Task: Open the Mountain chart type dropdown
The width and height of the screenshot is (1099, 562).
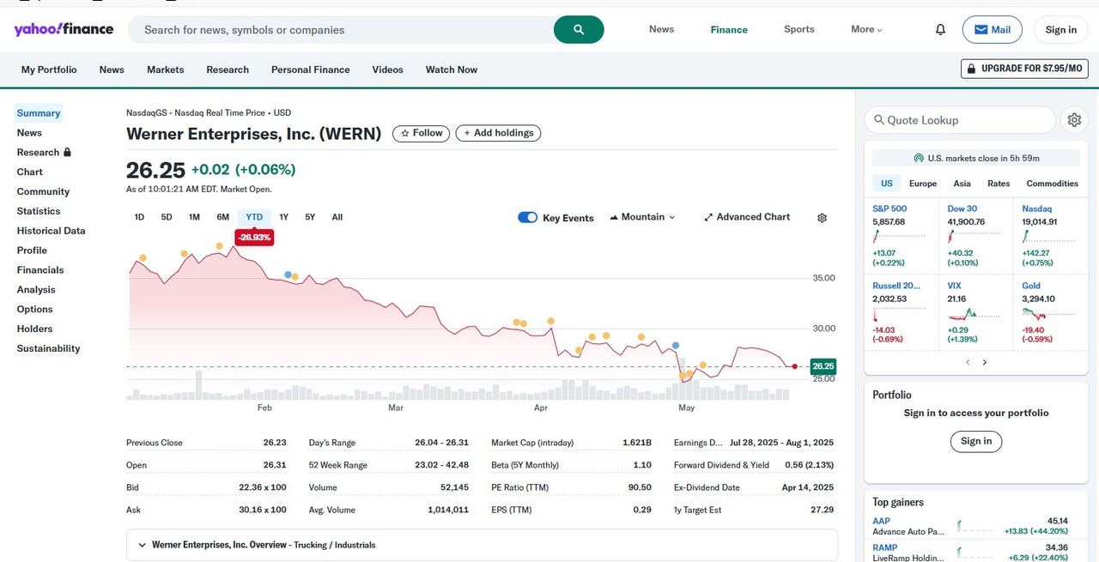Action: [x=642, y=217]
